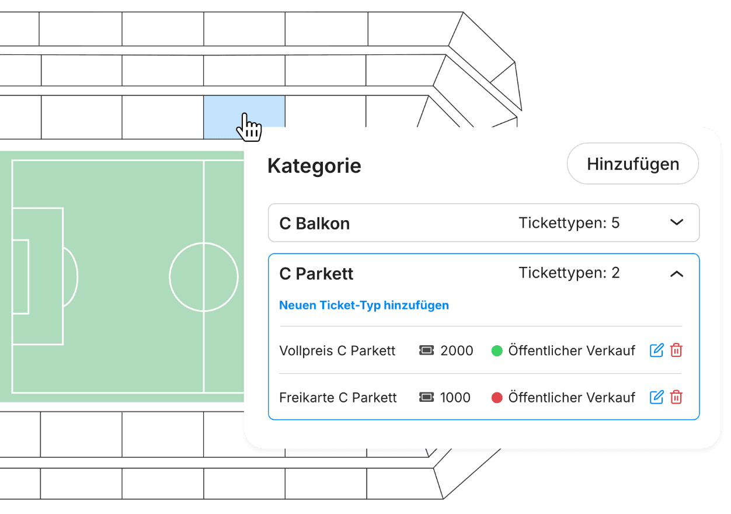Edit the Vollpreis C Parkett ticket type

[x=657, y=350]
